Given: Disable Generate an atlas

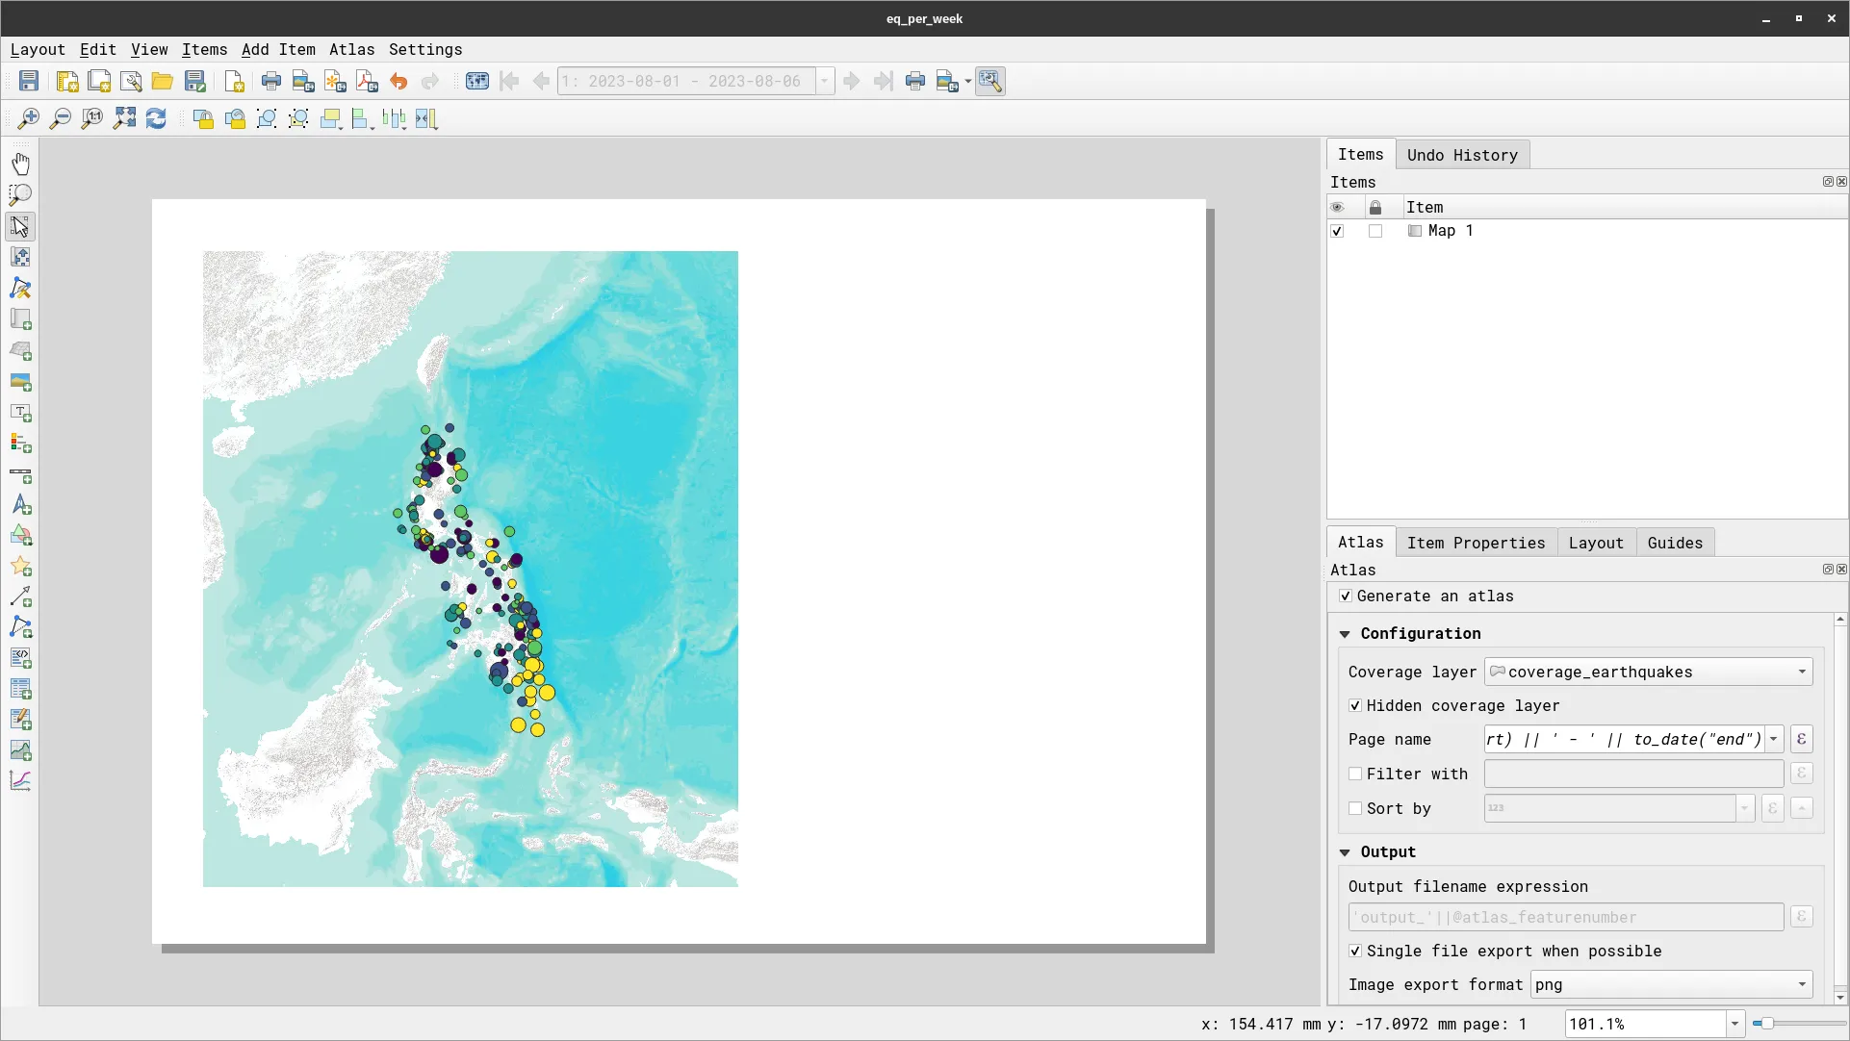Looking at the screenshot, I should (x=1347, y=597).
